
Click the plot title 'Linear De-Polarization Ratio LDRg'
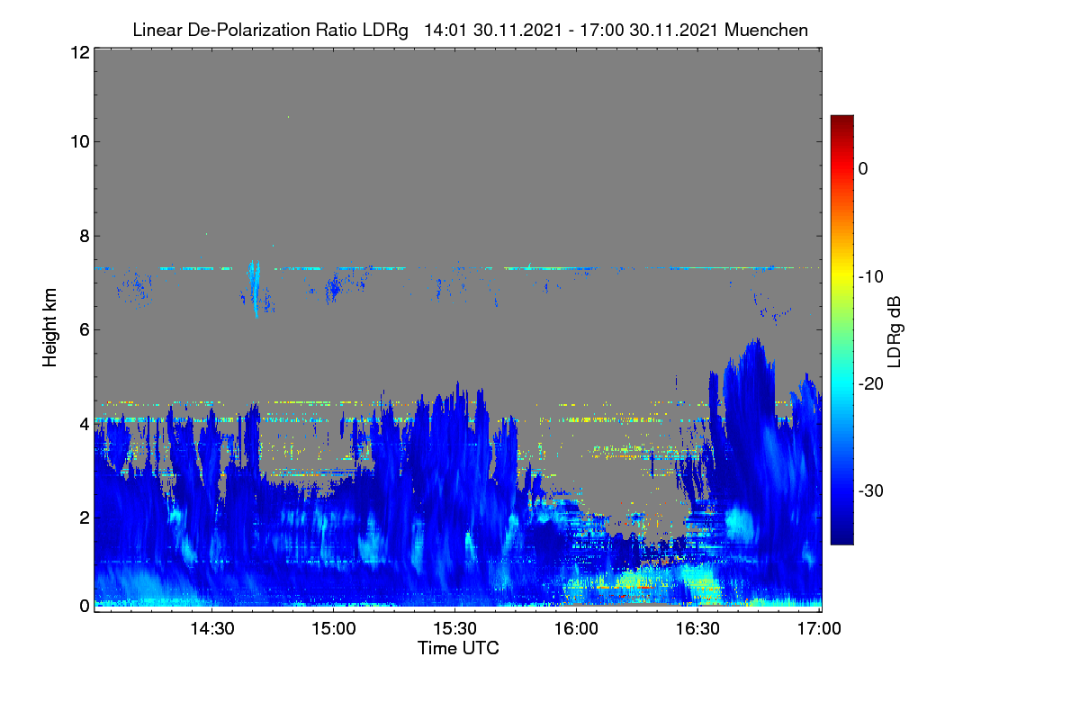[x=270, y=30]
